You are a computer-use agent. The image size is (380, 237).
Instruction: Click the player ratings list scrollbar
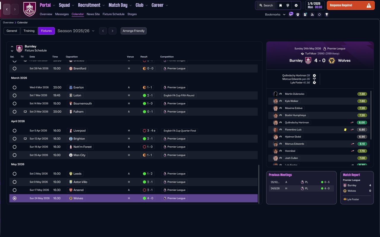click(x=371, y=115)
